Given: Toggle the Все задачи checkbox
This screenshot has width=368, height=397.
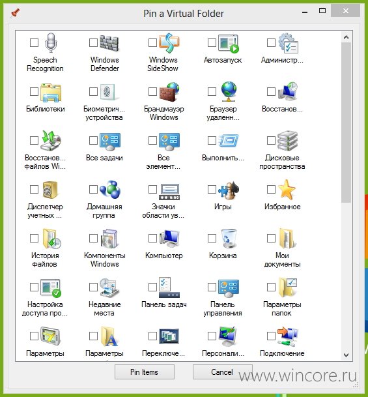Looking at the screenshot, I should point(93,140).
